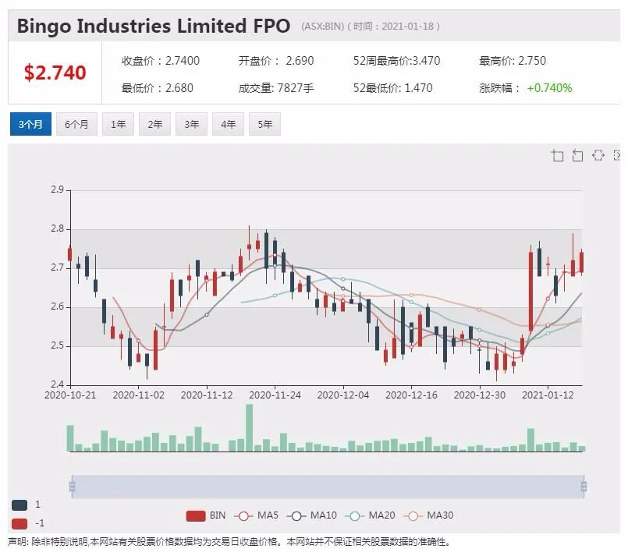Click the Bingo Industries Limited FPO title

click(x=154, y=26)
